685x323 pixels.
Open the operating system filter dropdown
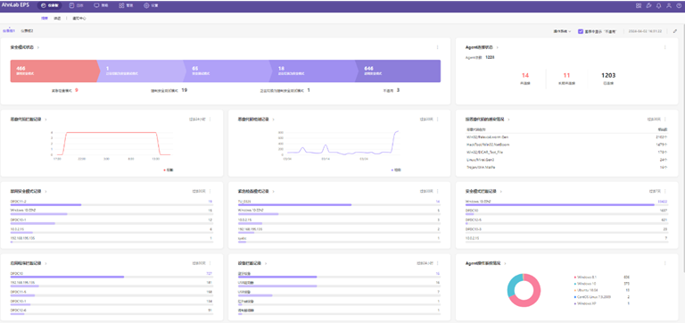(562, 31)
